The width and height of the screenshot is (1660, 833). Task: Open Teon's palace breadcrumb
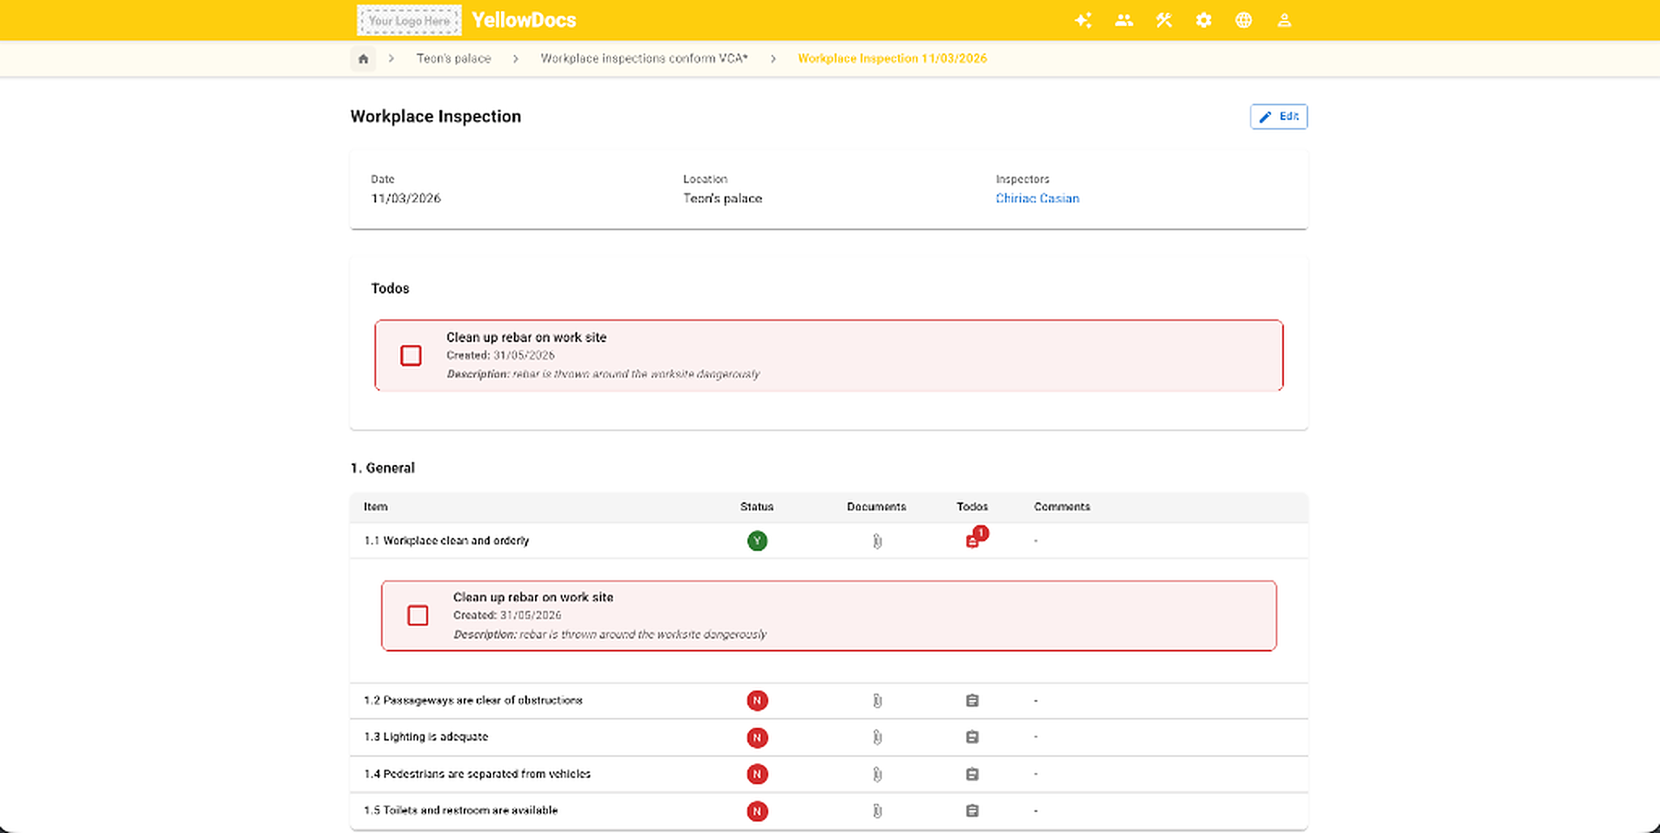pyautogui.click(x=453, y=58)
